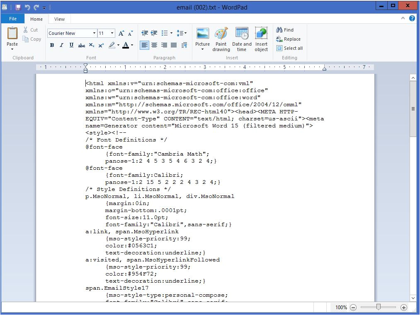Image resolution: width=420 pixels, height=315 pixels.
Task: Toggle Strikethrough formatting
Action: point(81,45)
